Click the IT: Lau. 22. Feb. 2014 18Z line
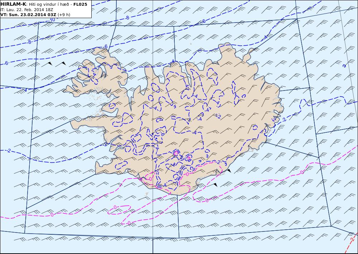The height and width of the screenshot is (254, 358). tap(27, 10)
